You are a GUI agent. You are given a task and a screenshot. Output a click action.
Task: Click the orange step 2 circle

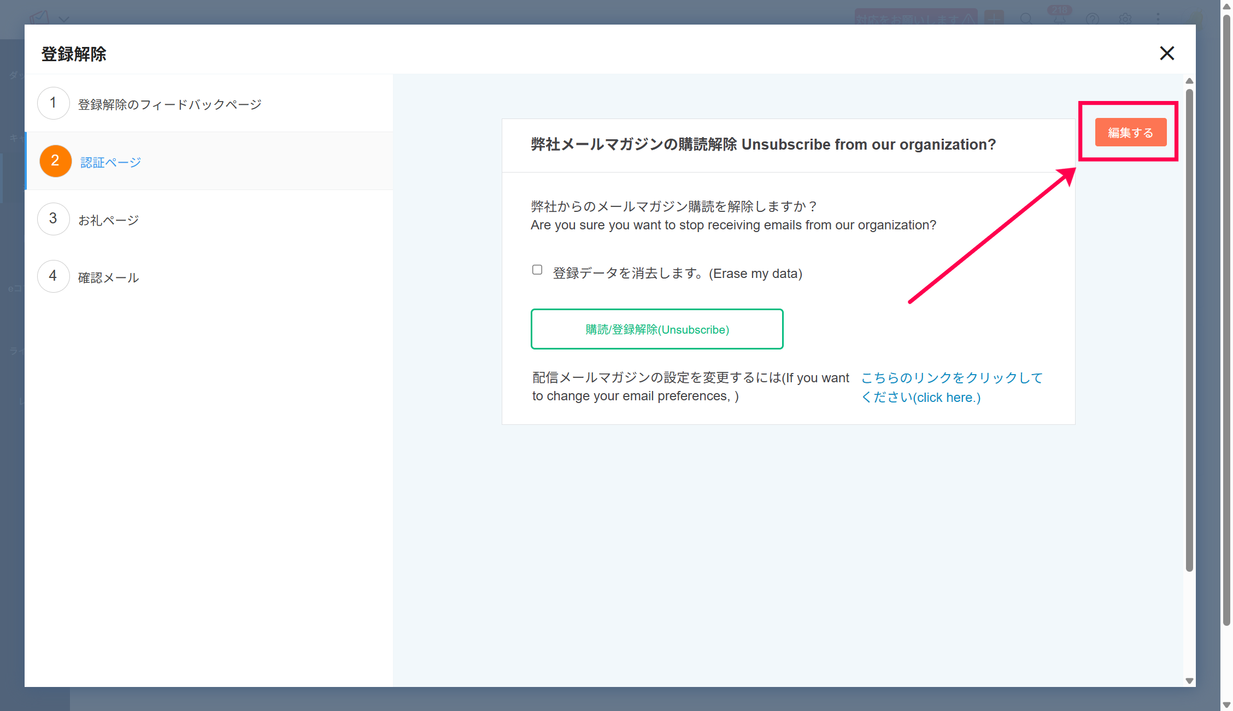[x=55, y=161]
